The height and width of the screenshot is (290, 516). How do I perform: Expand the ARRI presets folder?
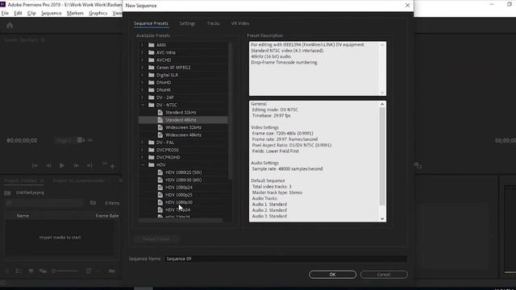[142, 45]
